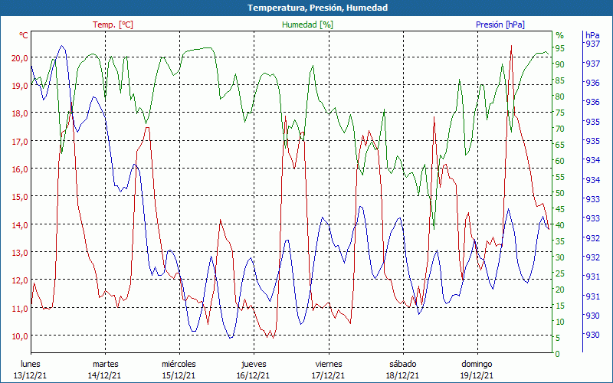Click the '20,0' temperature axis value
613x383 pixels.
(20, 58)
